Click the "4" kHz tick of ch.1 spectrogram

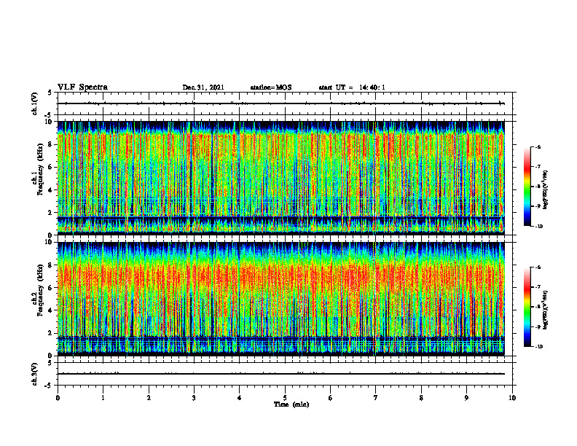pyautogui.click(x=50, y=190)
